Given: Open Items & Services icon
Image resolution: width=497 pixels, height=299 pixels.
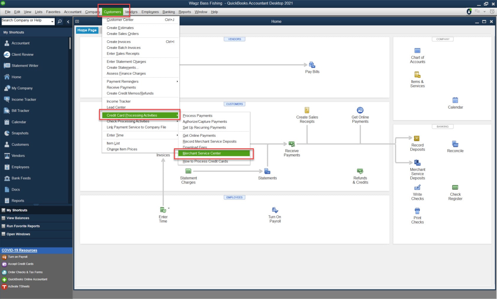Looking at the screenshot, I should (x=417, y=75).
